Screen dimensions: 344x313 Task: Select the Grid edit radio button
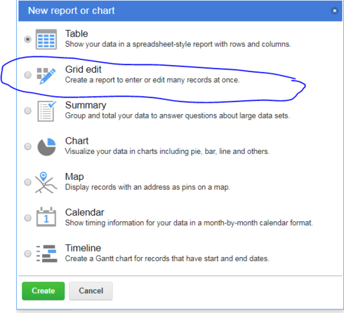[27, 75]
